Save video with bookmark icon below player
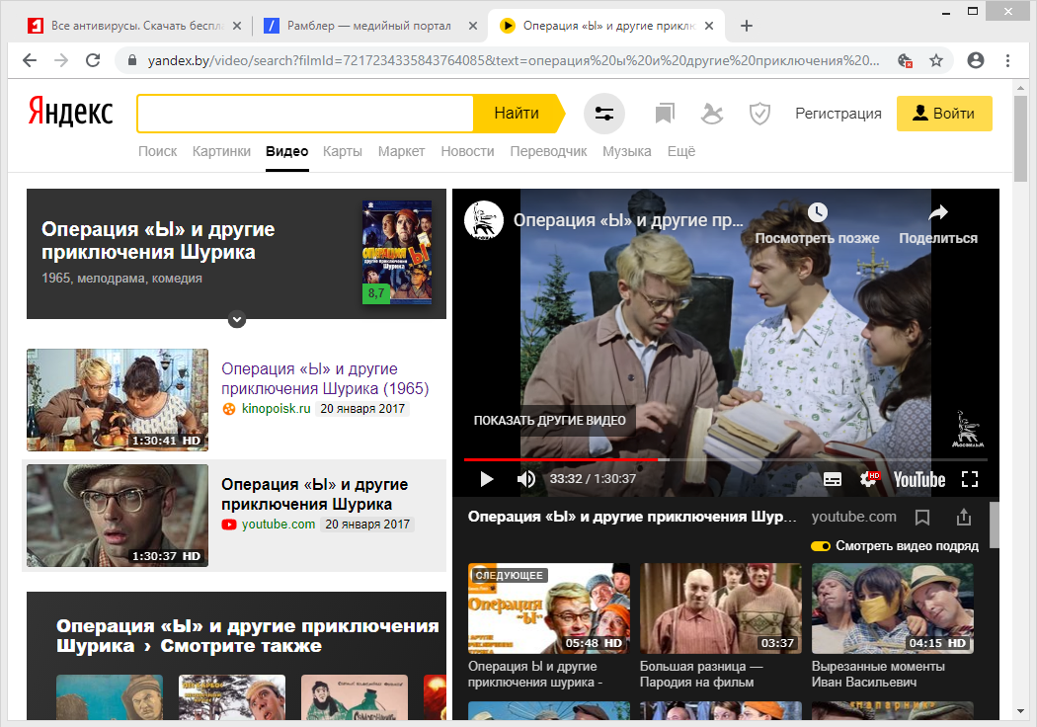The image size is (1037, 727). [922, 518]
